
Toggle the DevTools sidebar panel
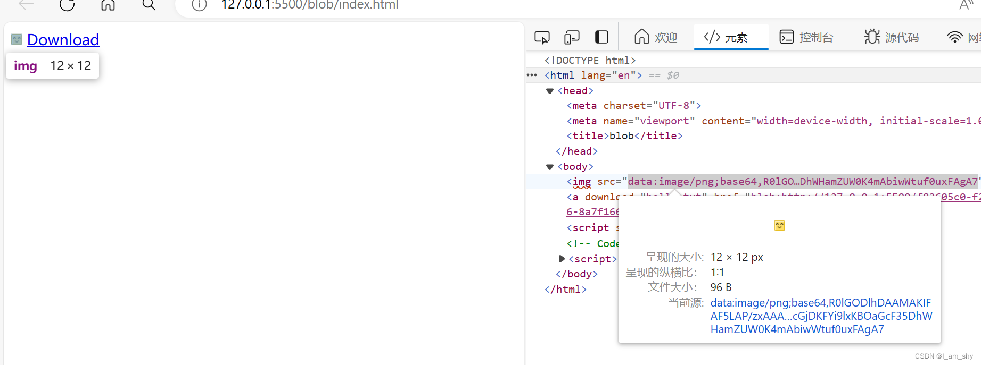point(601,37)
